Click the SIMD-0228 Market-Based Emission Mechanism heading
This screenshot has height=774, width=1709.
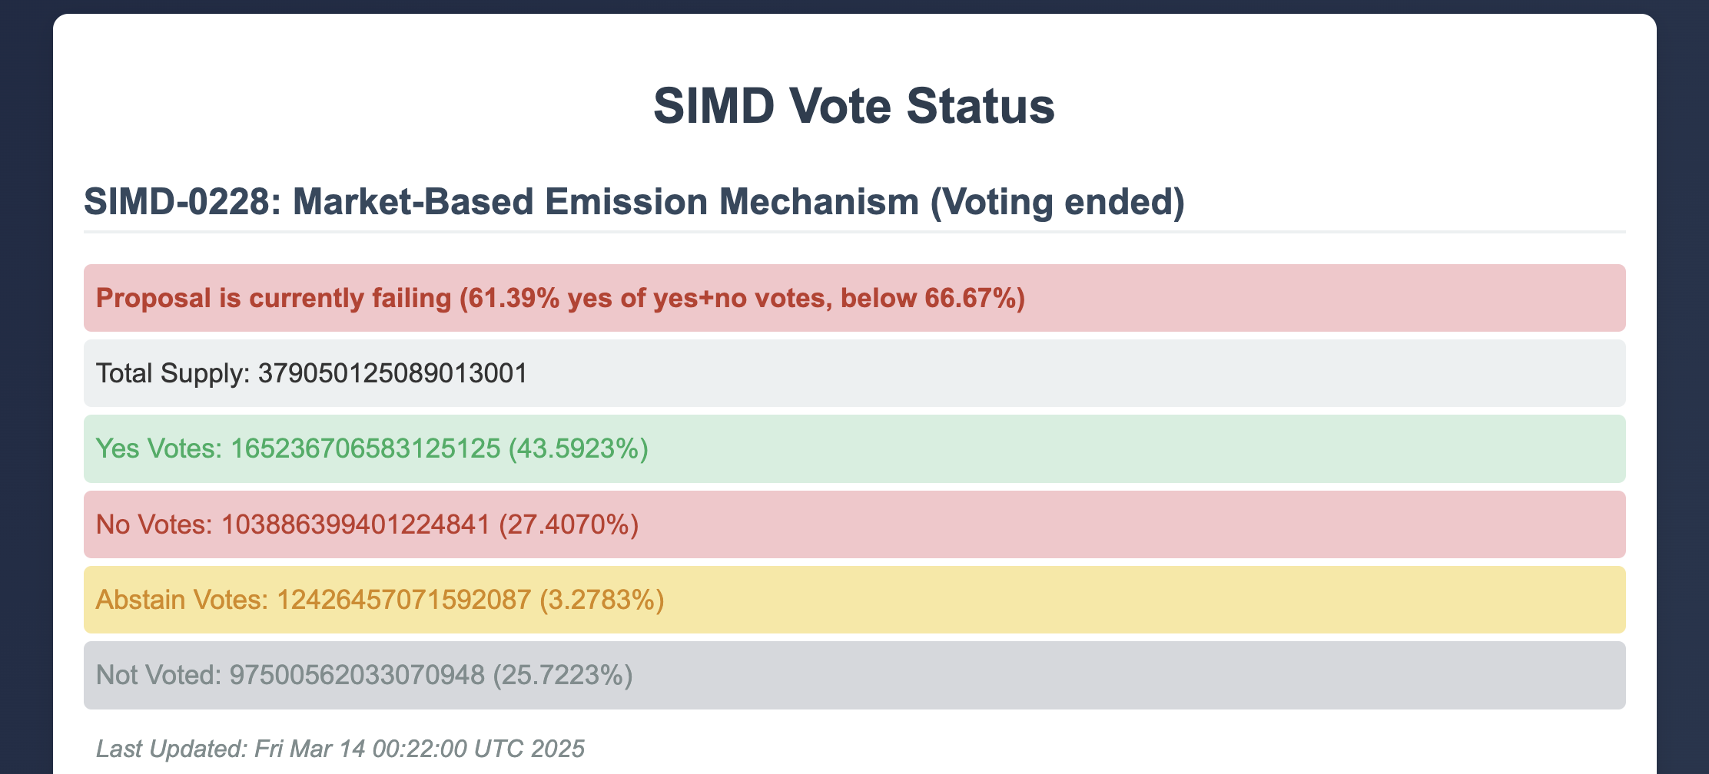501,202
